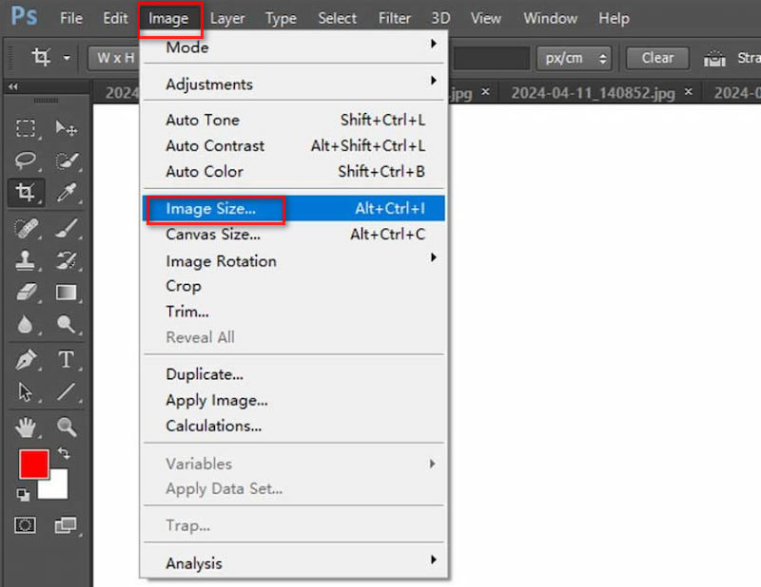Open the white background color picker

(56, 487)
